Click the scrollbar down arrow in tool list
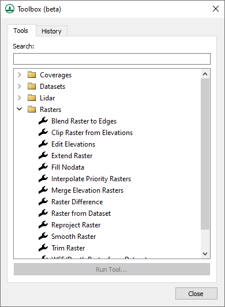This screenshot has height=307, width=225. (x=205, y=254)
